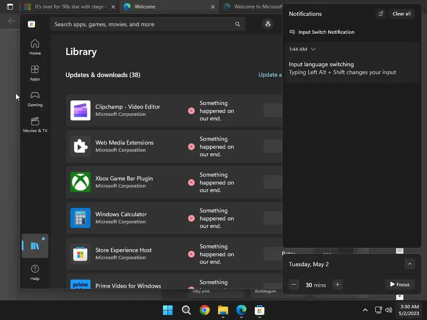427x320 pixels.
Task: Decrease focus minutes with minus button
Action: (294, 285)
